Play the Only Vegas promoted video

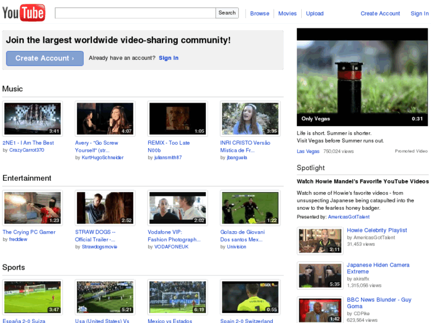362,77
